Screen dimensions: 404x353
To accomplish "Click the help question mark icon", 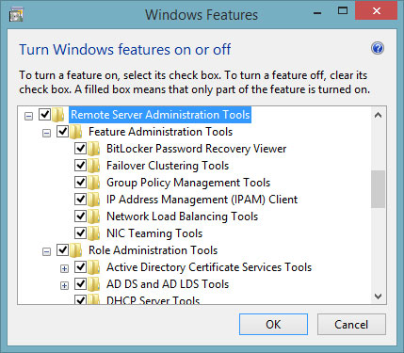I will 378,48.
